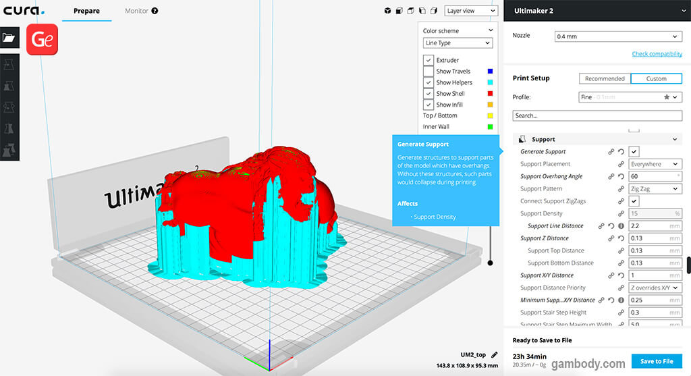691x376 pixels.
Task: Switch to the Monitor tab
Action: (141, 11)
